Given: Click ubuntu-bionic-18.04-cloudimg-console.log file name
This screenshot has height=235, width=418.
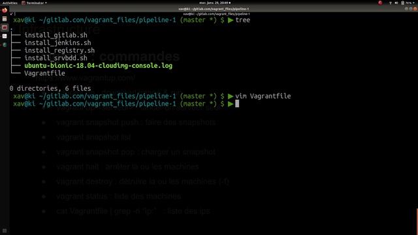Looking at the screenshot, I should click(99, 66).
